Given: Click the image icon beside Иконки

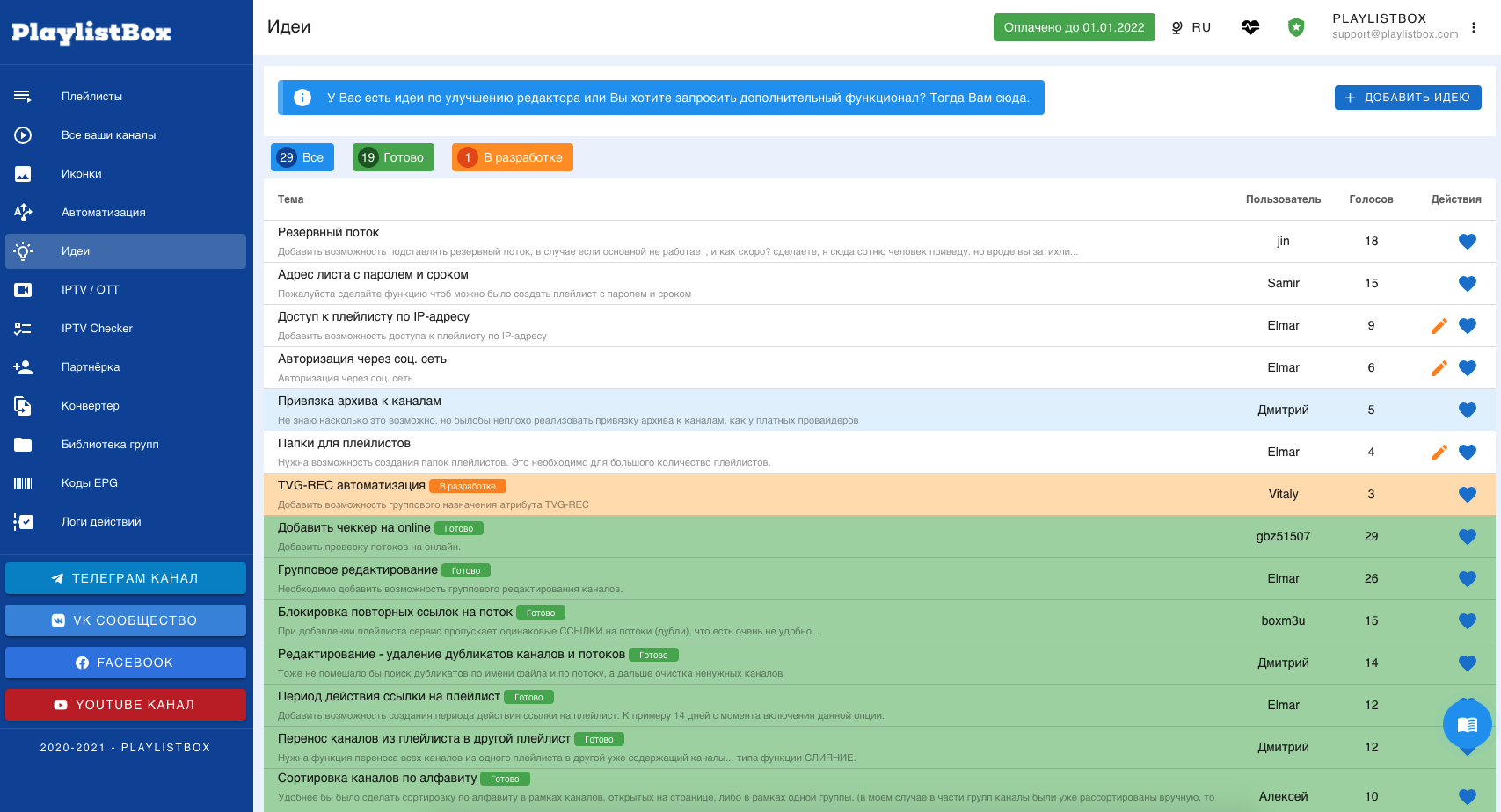Looking at the screenshot, I should [23, 174].
